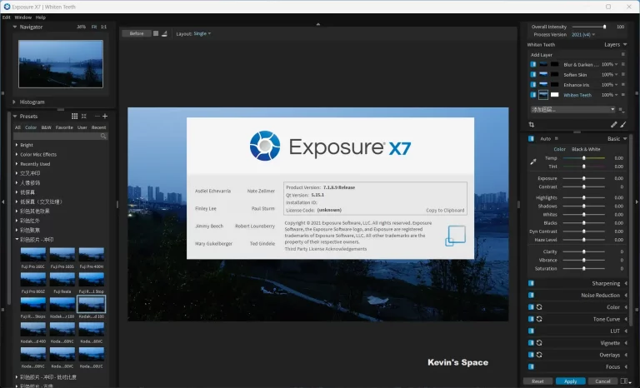Image resolution: width=640 pixels, height=388 pixels.
Task: Activate the brush tool icon
Action: [x=622, y=124]
